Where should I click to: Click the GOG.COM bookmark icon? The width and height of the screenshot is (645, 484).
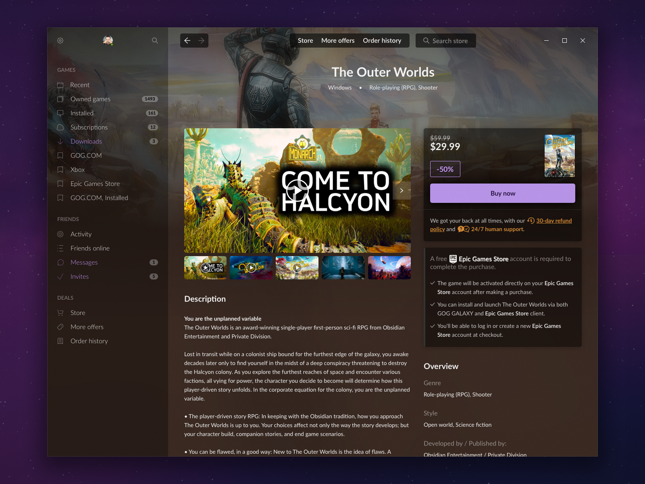click(x=60, y=155)
